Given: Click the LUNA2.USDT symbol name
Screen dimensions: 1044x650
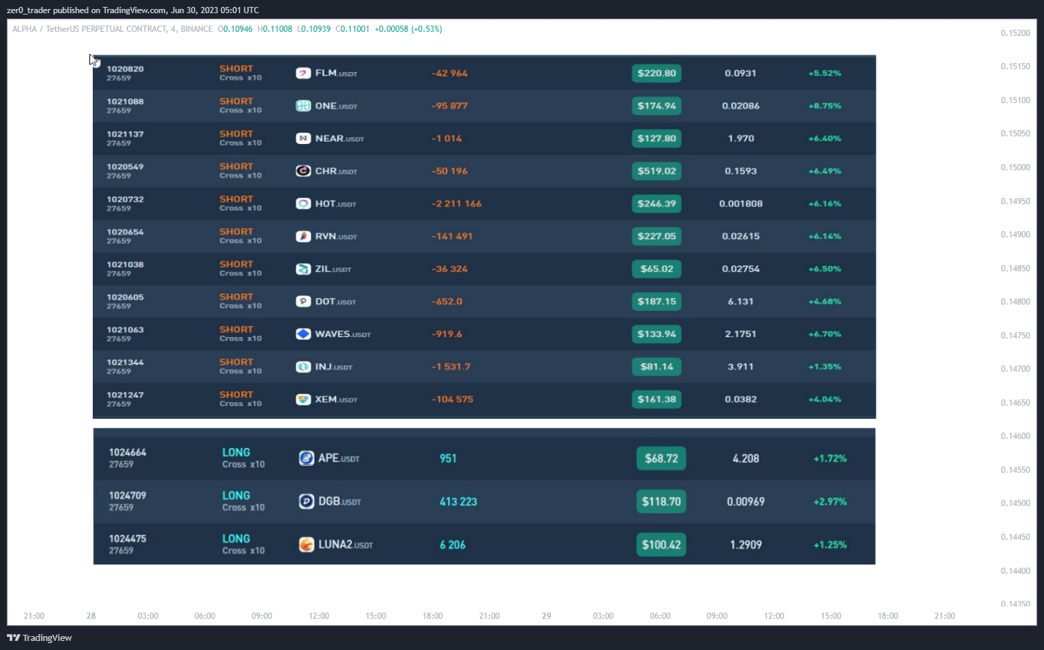Looking at the screenshot, I should [345, 545].
